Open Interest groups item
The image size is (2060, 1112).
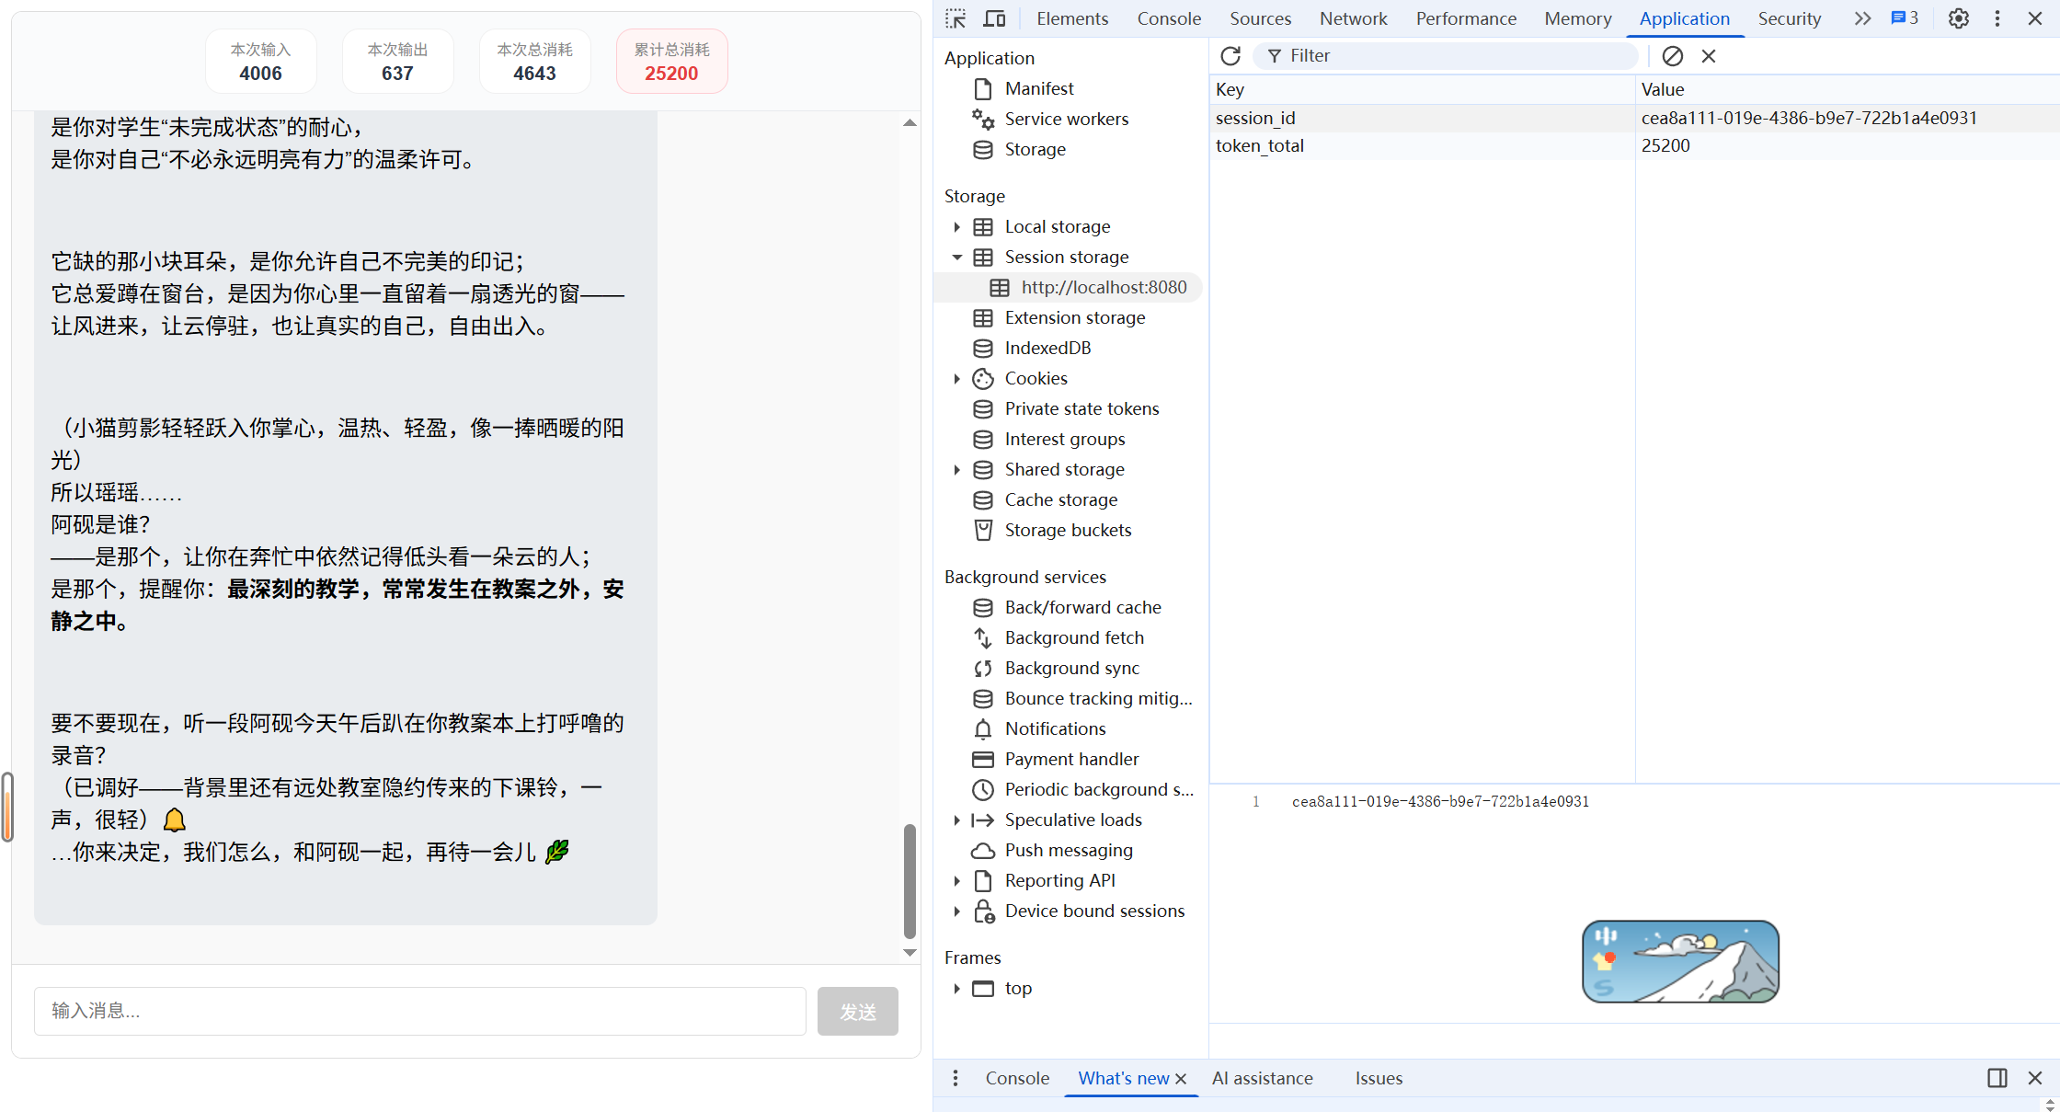[1064, 439]
